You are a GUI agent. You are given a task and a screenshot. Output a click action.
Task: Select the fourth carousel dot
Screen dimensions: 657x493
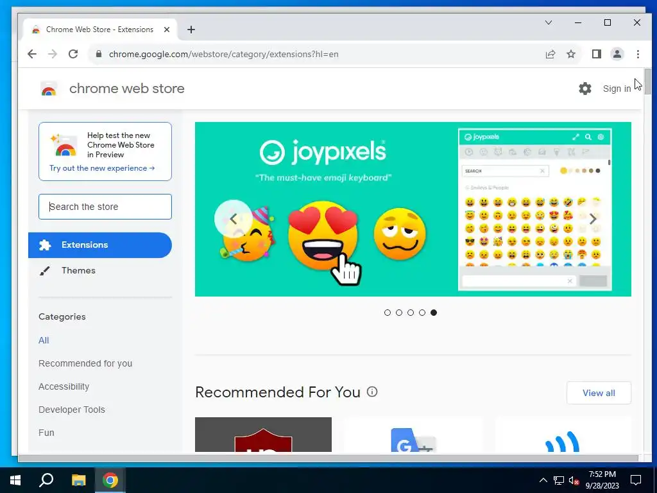pyautogui.click(x=422, y=313)
